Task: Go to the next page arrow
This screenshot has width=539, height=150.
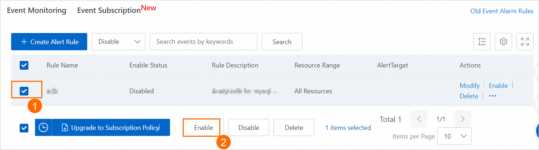Action: pyautogui.click(x=463, y=119)
